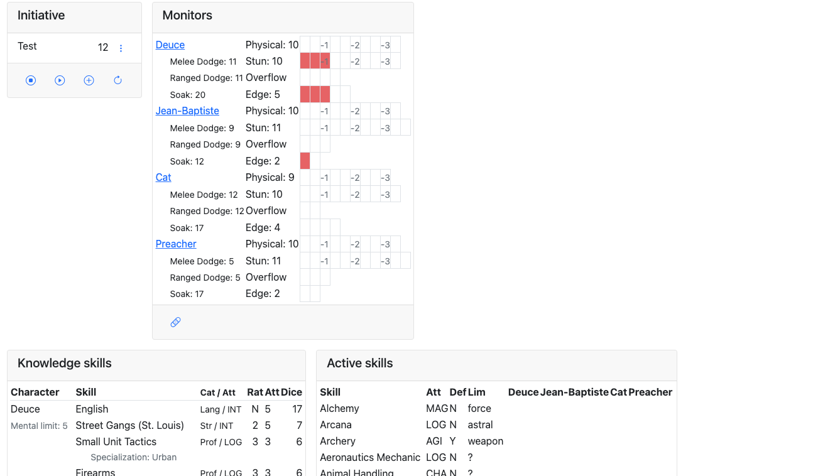Screen dimensions: 813x476
Task: Click the Skill header in Active skills
Action: click(x=330, y=392)
